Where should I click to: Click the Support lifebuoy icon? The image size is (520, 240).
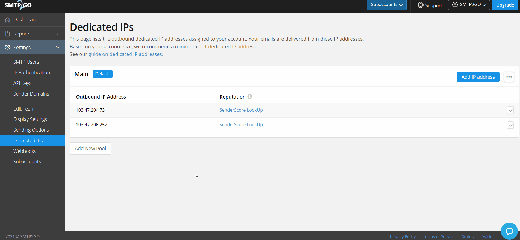tap(421, 5)
